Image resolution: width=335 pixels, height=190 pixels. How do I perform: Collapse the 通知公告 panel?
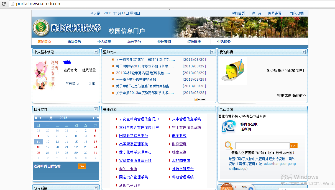(x=212, y=52)
